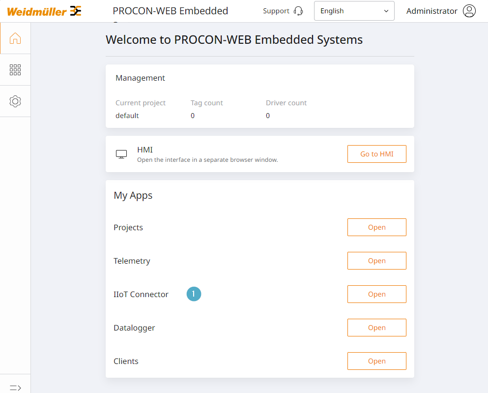
Task: Open the Administrator user avatar icon
Action: pos(469,11)
